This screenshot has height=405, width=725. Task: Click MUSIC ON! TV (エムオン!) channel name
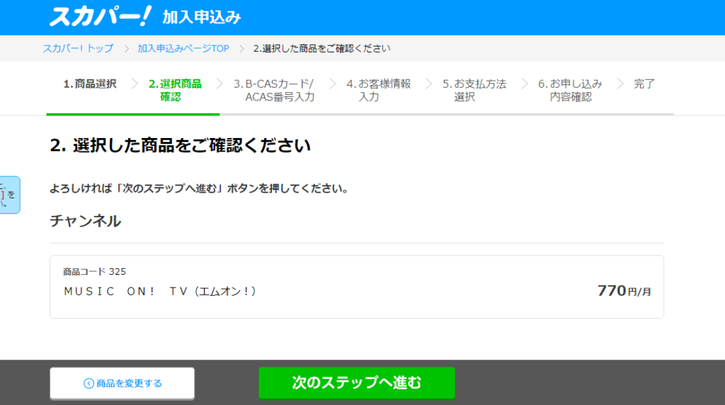coord(161,291)
